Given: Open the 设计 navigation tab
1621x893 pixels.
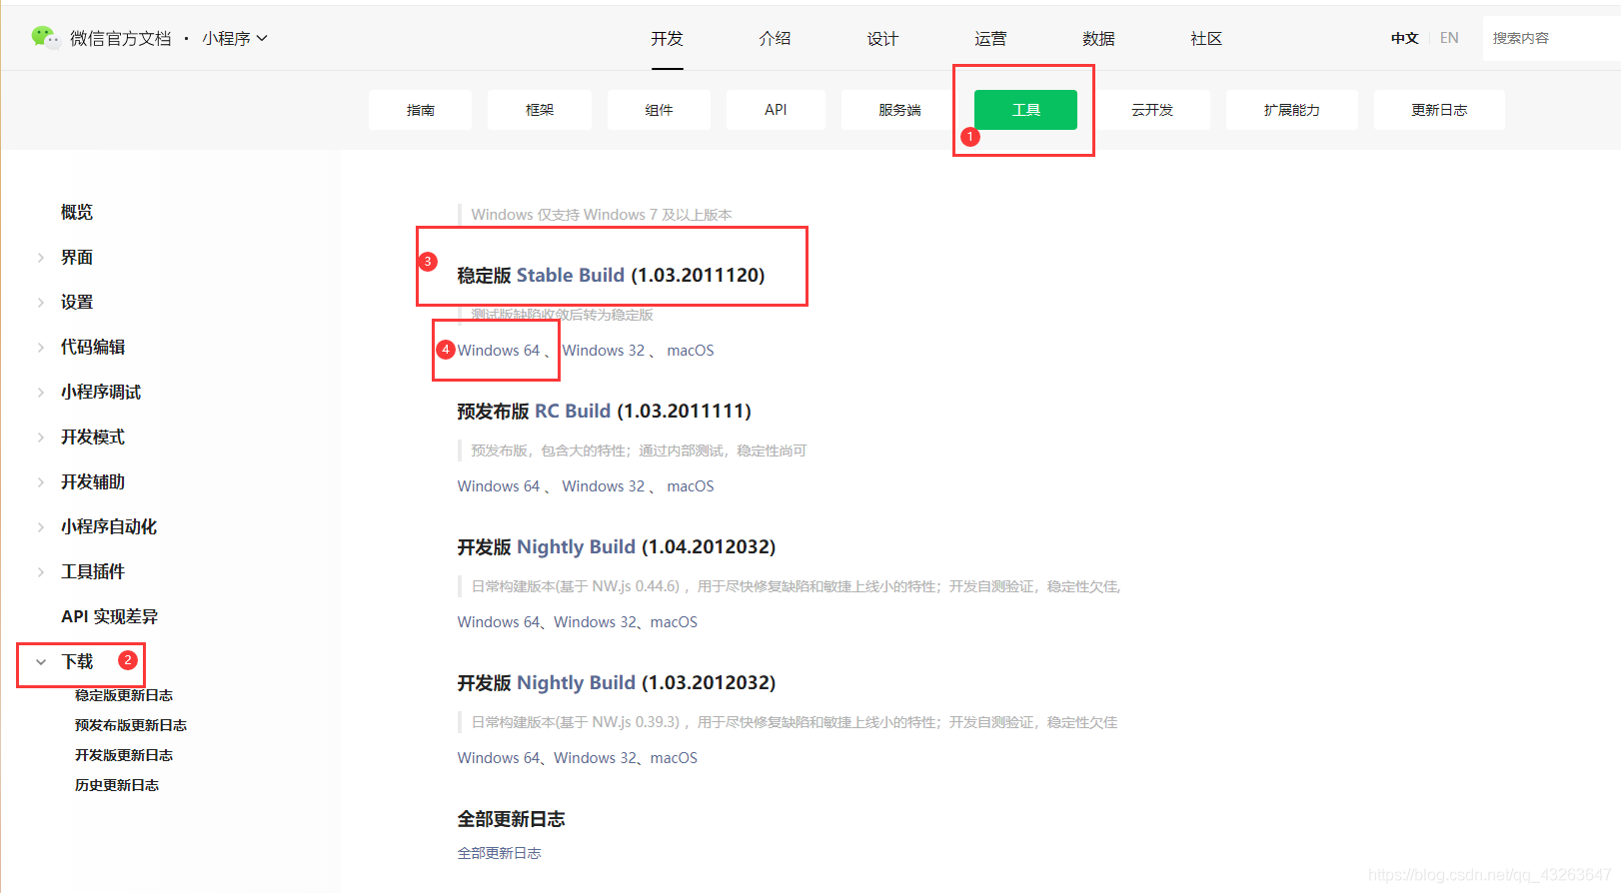Looking at the screenshot, I should [882, 38].
